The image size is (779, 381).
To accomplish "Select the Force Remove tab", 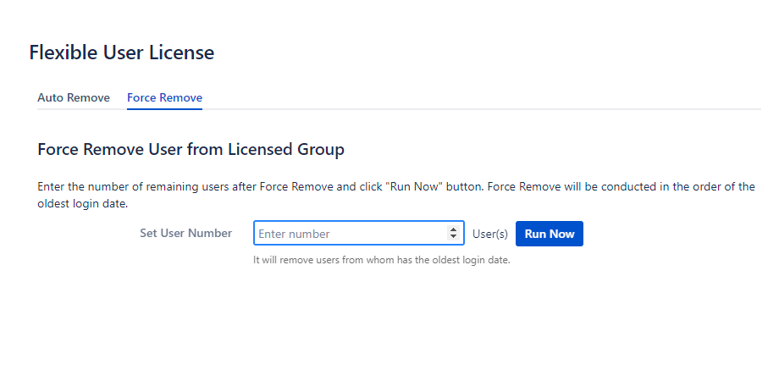I will click(164, 97).
